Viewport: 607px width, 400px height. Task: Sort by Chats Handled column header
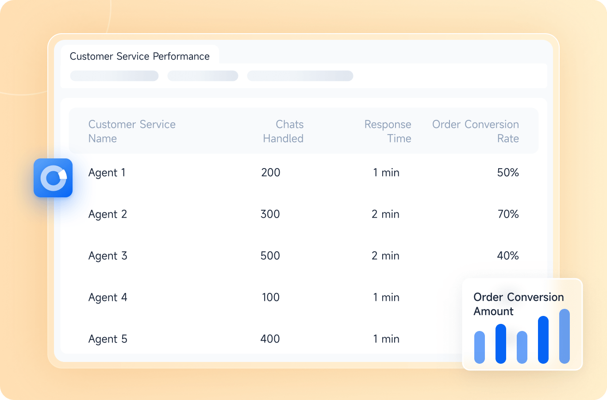pyautogui.click(x=283, y=131)
